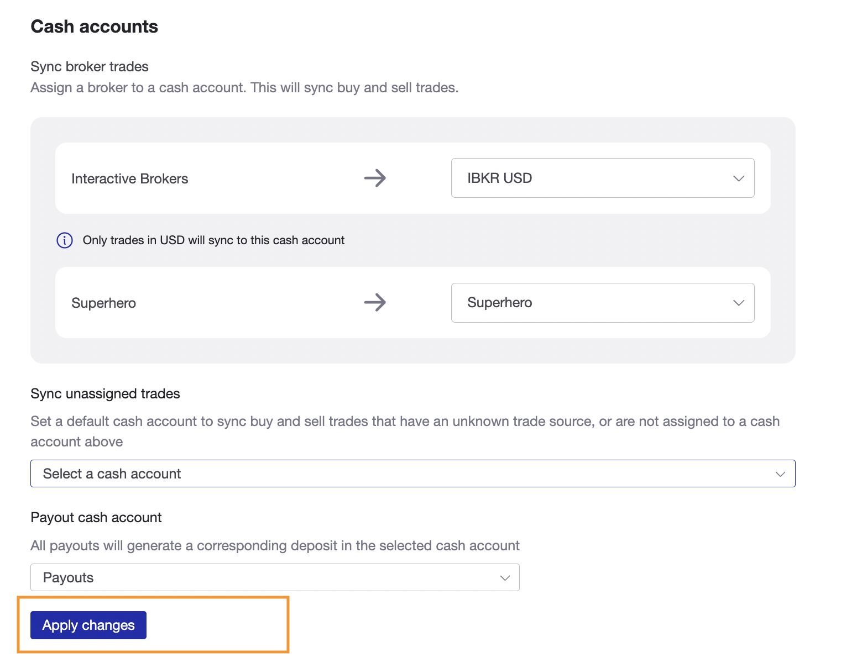Click the arrow icon beside Interactive Brokers
857x663 pixels.
point(375,178)
